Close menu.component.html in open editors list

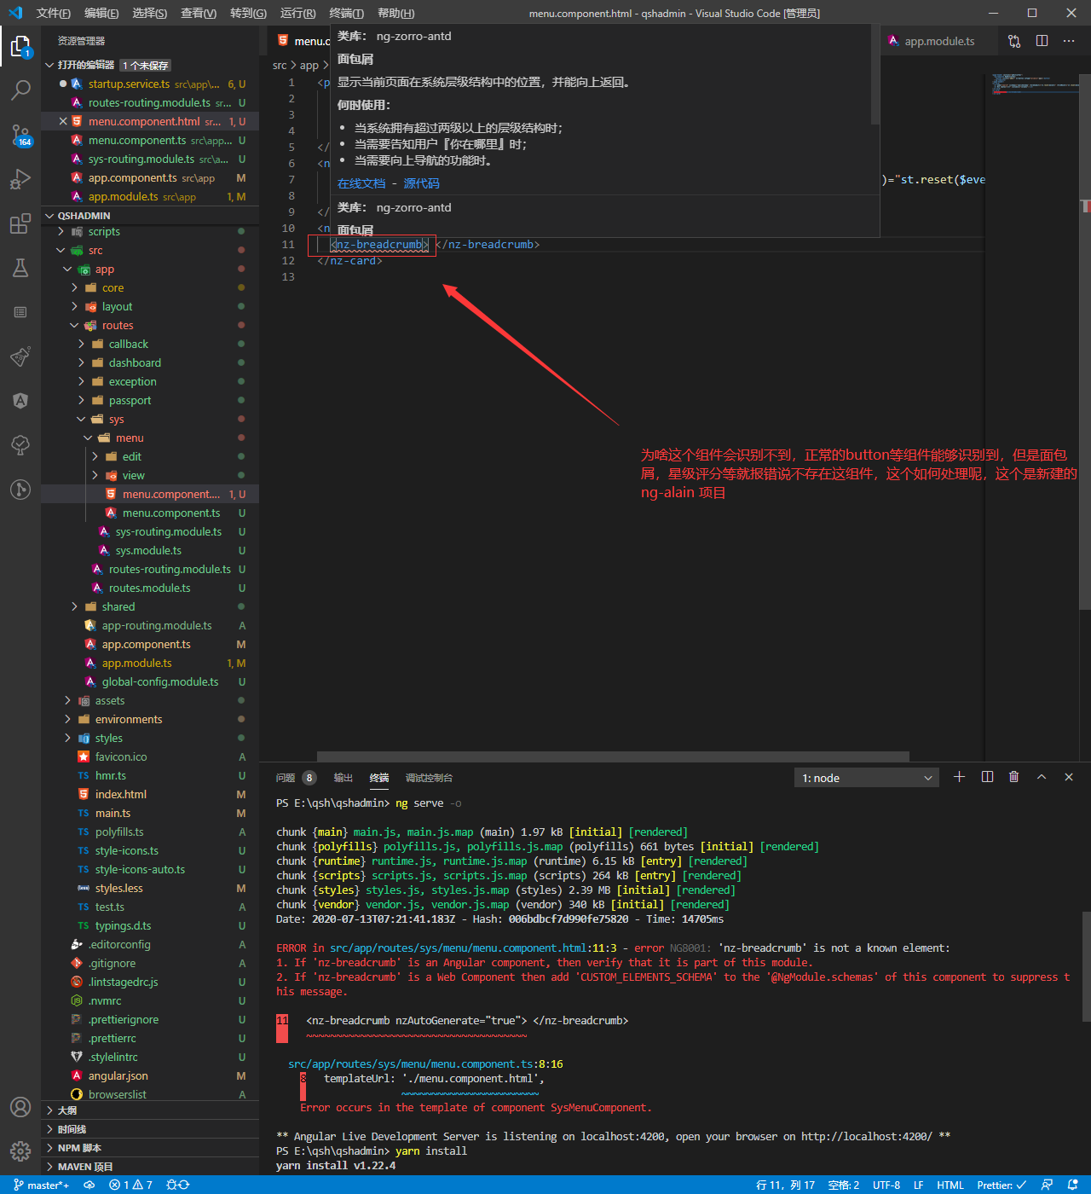[x=63, y=121]
